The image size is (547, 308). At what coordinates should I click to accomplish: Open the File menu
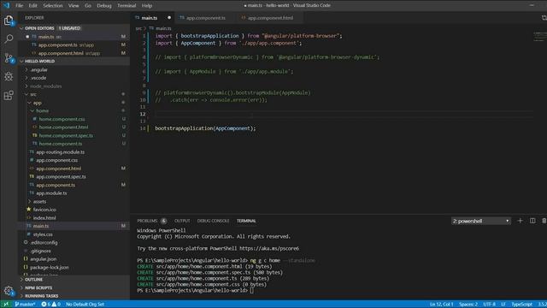[x=19, y=6]
